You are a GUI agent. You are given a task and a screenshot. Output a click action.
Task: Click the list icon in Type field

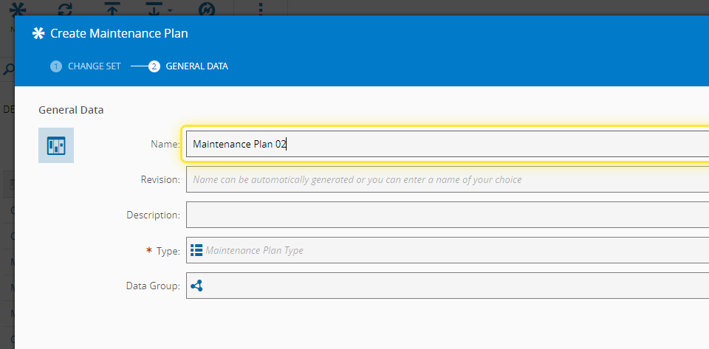196,250
